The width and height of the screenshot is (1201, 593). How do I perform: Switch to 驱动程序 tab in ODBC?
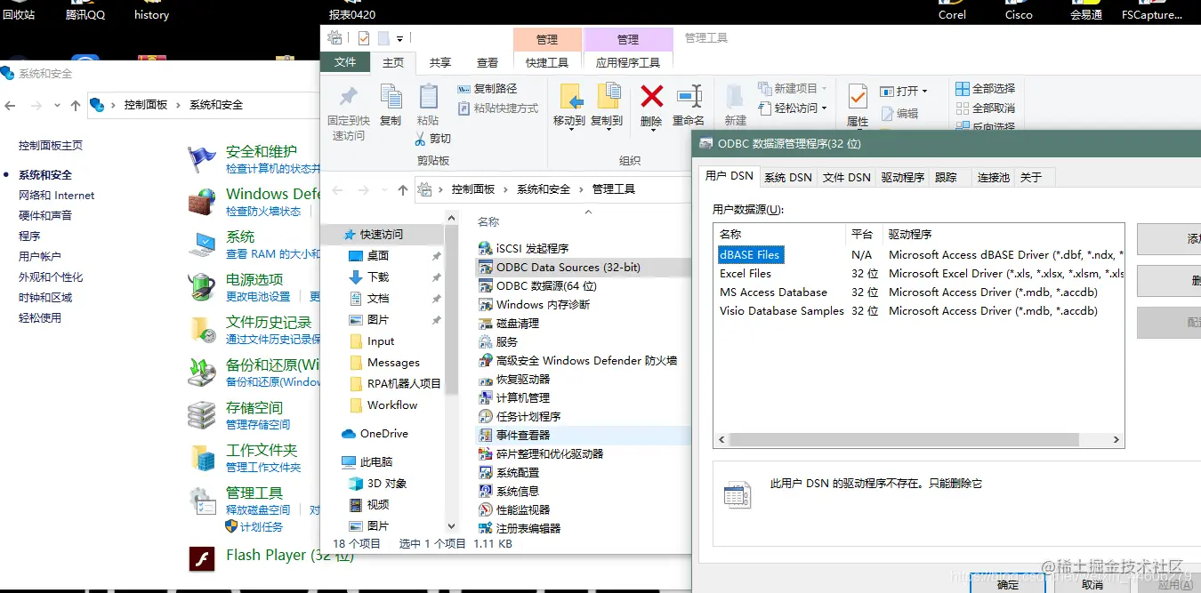pyautogui.click(x=903, y=177)
